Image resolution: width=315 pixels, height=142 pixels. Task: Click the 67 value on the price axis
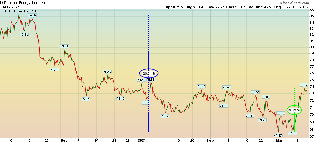click(312, 137)
